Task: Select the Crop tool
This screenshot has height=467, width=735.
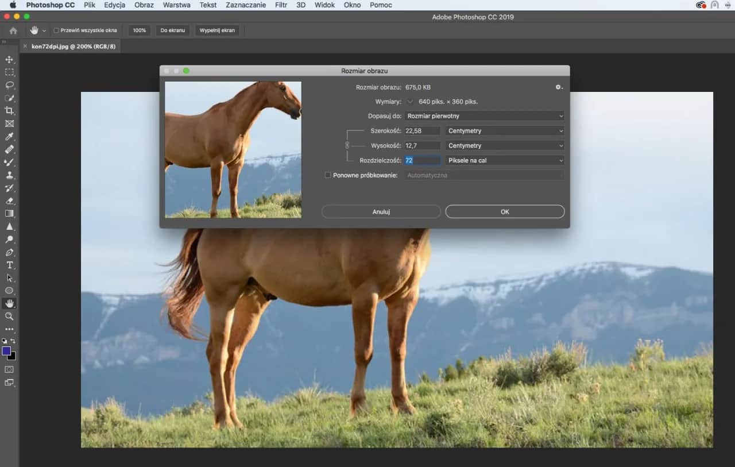Action: coord(8,110)
